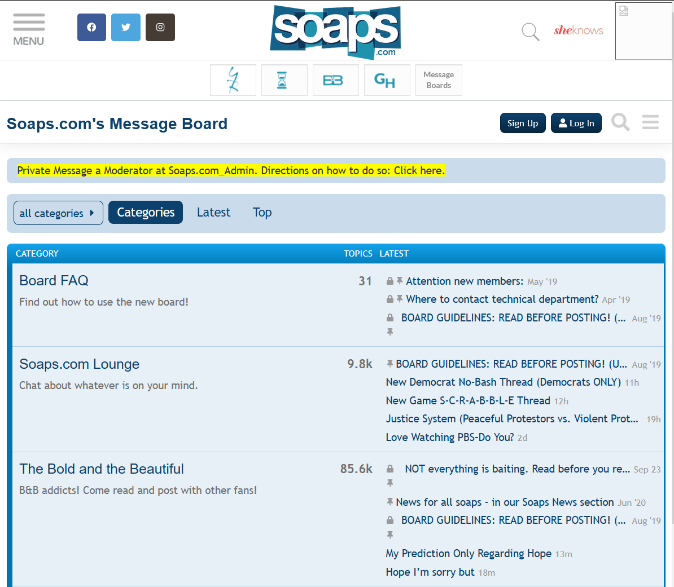Switch to the Top tab
Image resolution: width=674 pixels, height=587 pixels.
(x=262, y=212)
